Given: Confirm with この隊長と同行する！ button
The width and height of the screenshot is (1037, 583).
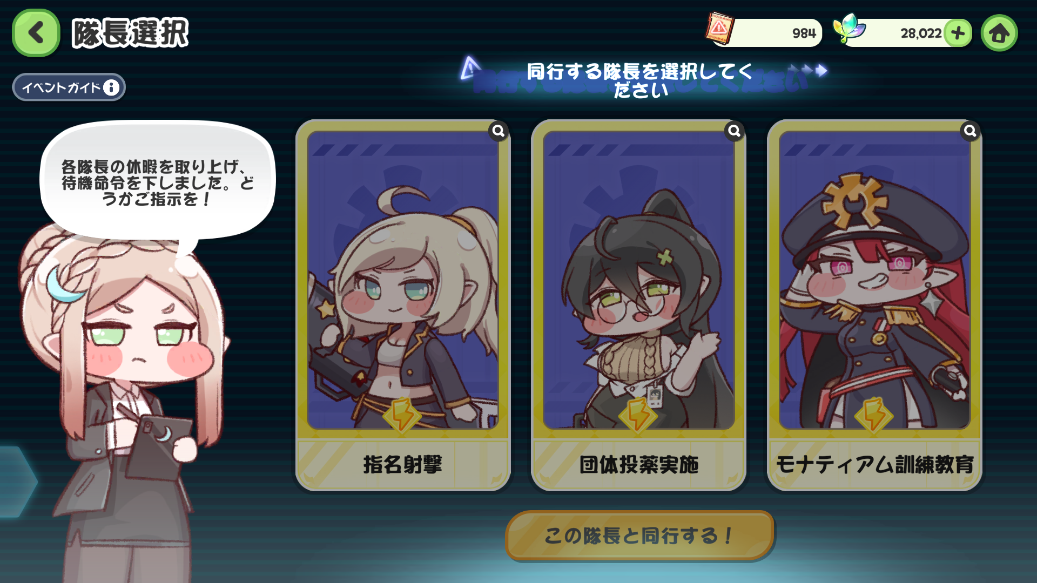Looking at the screenshot, I should (x=639, y=535).
